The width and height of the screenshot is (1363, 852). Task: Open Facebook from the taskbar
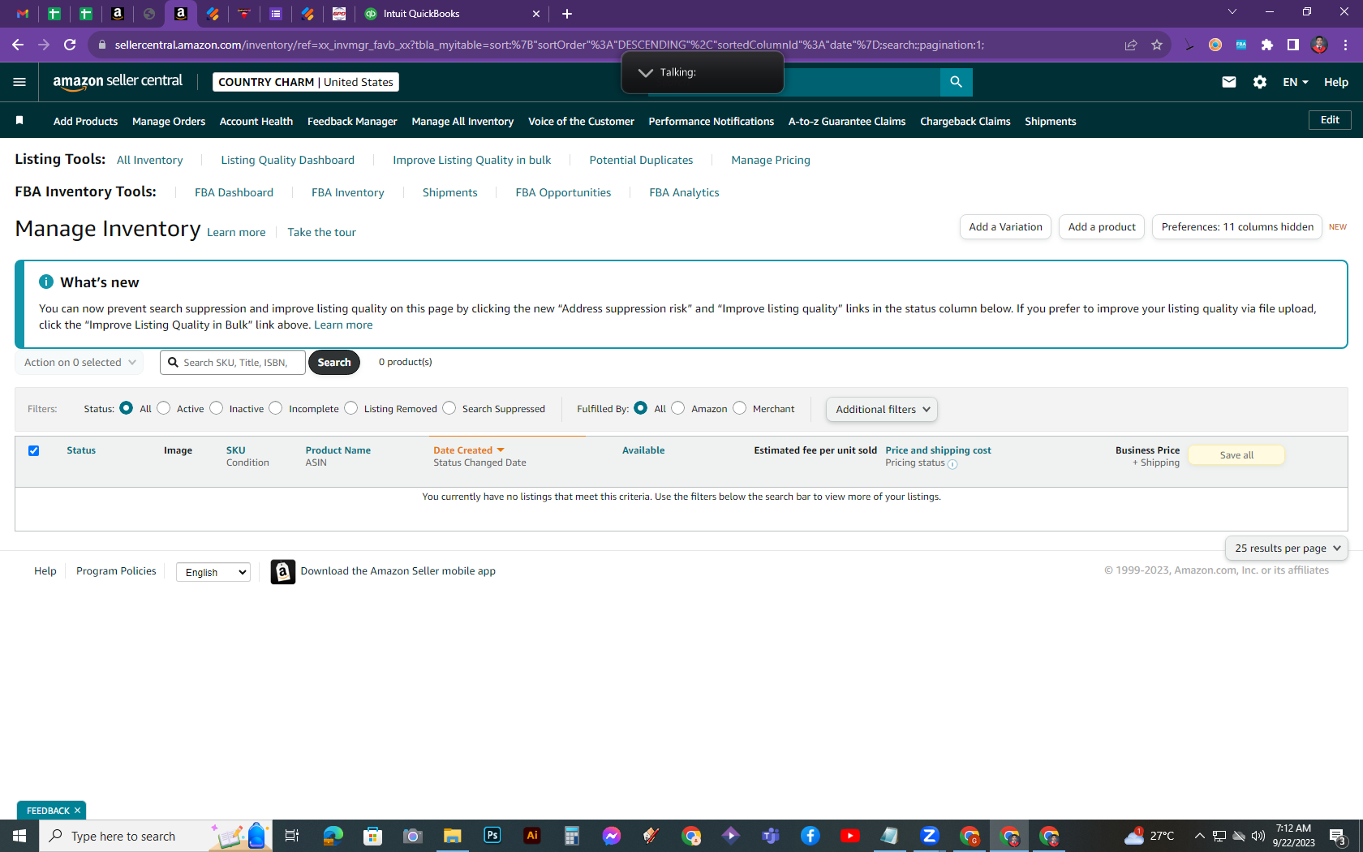pos(810,836)
